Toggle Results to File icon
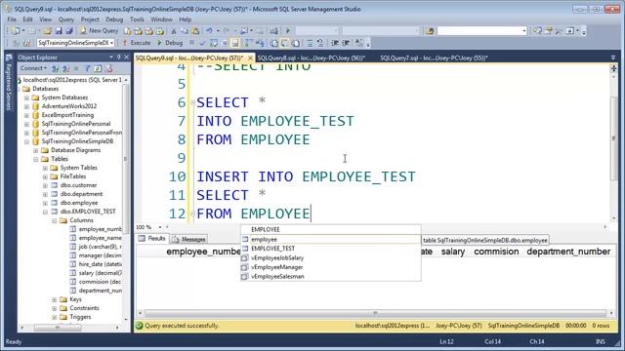Image resolution: width=625 pixels, height=351 pixels. 296,43
